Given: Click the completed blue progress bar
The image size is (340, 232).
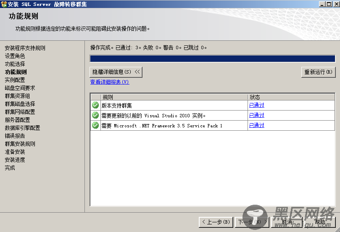Looking at the screenshot, I should [213, 59].
